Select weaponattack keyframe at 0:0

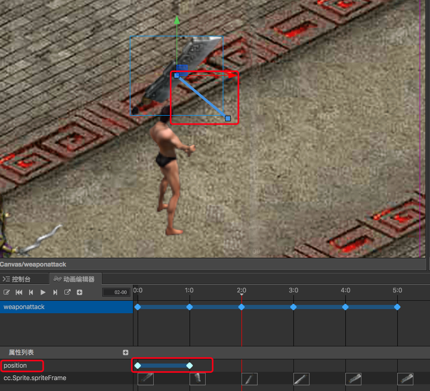[x=138, y=307]
